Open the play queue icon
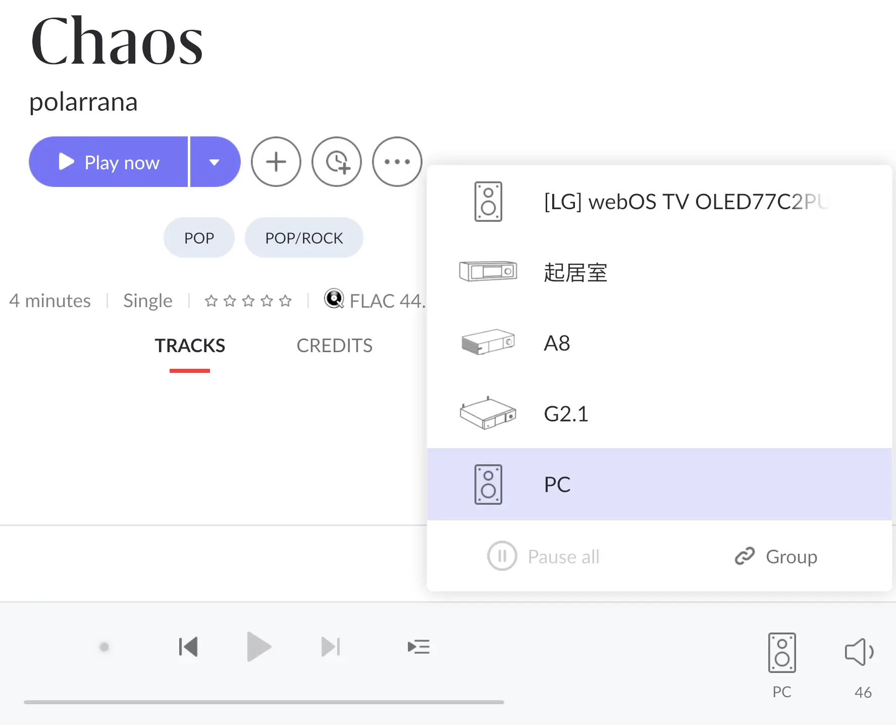Screen dimensions: 896x725 tap(418, 647)
